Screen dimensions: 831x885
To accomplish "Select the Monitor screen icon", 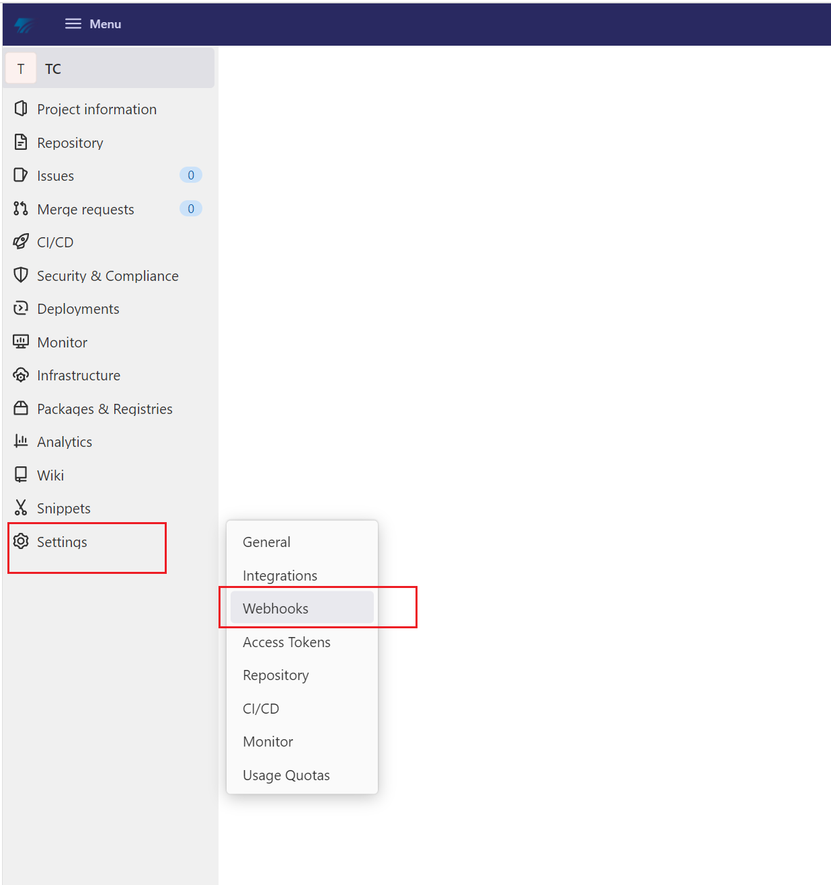I will [x=21, y=342].
